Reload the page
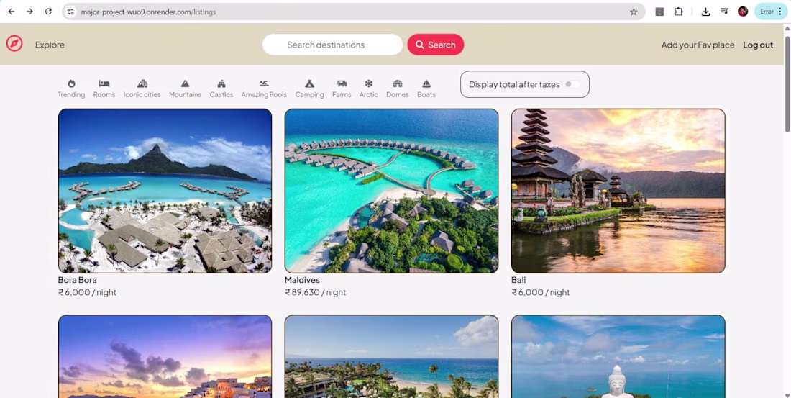 (48, 12)
